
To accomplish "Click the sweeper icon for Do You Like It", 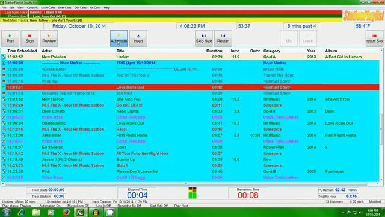I will (4, 105).
